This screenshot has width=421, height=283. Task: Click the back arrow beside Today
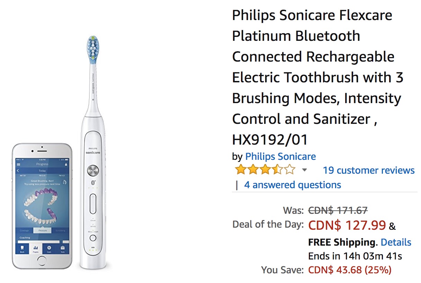(18, 171)
